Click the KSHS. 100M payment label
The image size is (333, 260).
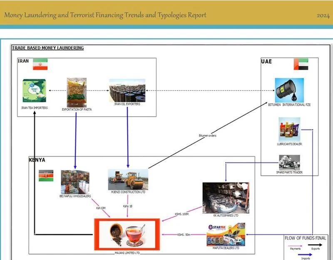coord(181,214)
